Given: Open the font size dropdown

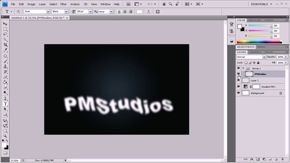Looking at the screenshot, I should (x=90, y=12).
